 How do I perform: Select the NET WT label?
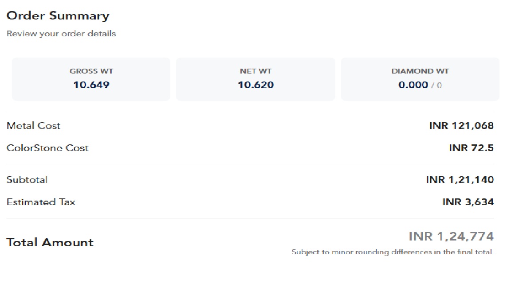(255, 71)
